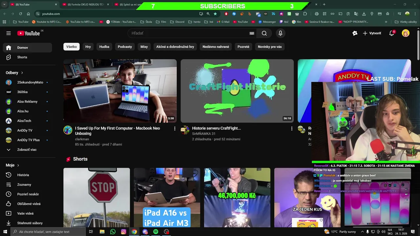This screenshot has height=236, width=420.
Task: Open the Chrome tab search dropdown
Action: [x=5, y=5]
